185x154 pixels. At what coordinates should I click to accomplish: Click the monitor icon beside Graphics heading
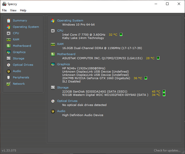[x=53, y=64]
